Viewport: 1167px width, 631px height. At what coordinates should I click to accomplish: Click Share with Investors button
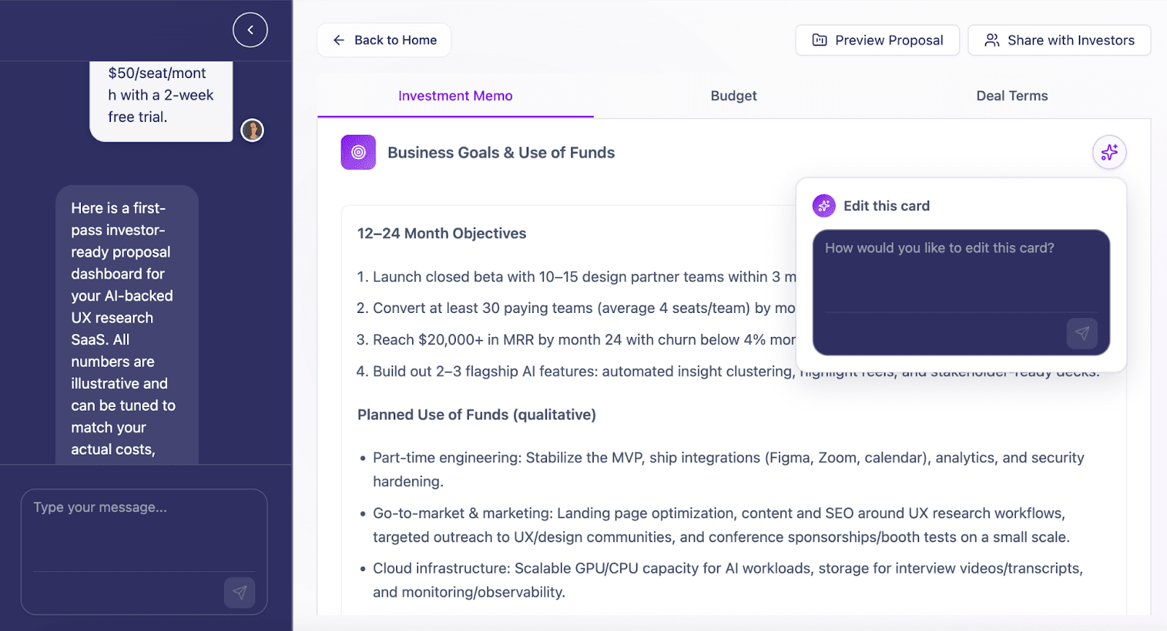[x=1059, y=40]
